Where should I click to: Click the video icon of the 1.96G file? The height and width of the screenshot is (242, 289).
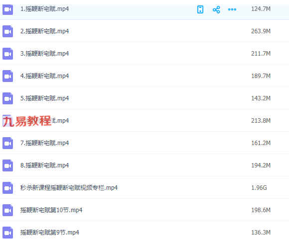(x=8, y=188)
